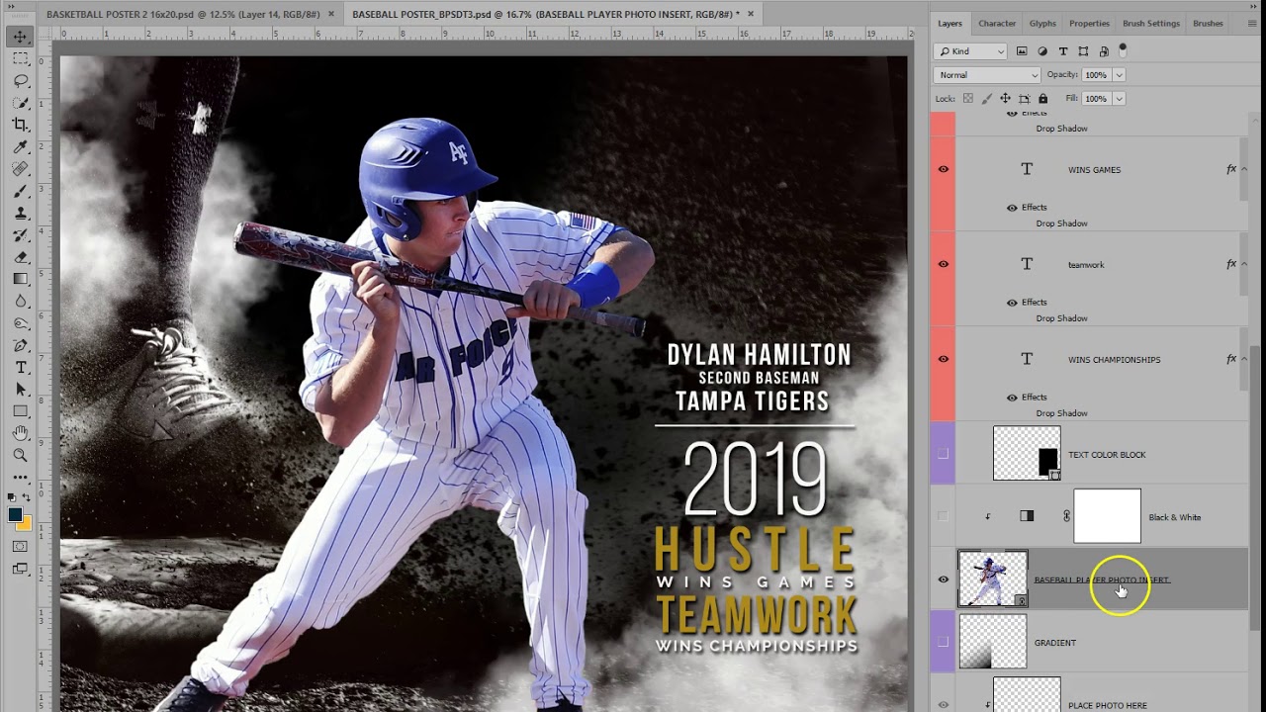
Task: Set the yellow background color swatch
Action: [x=27, y=525]
